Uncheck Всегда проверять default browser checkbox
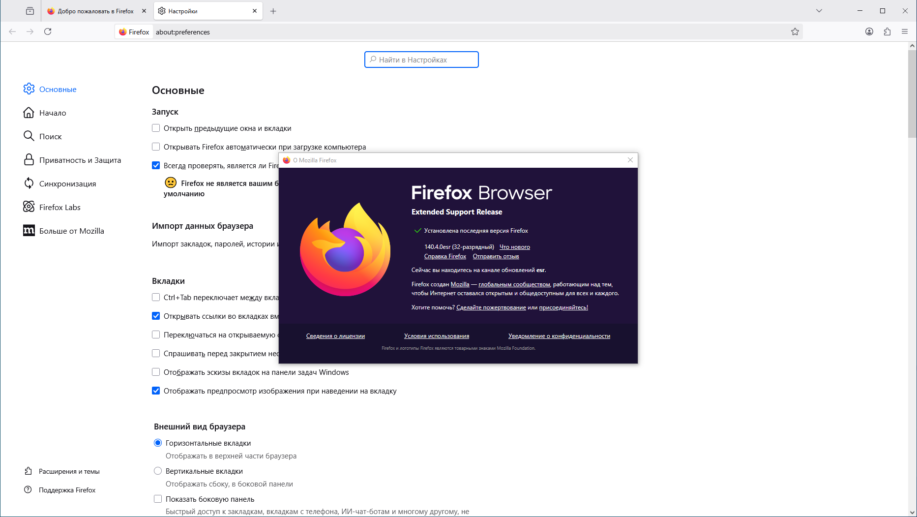This screenshot has width=917, height=517. tap(156, 165)
